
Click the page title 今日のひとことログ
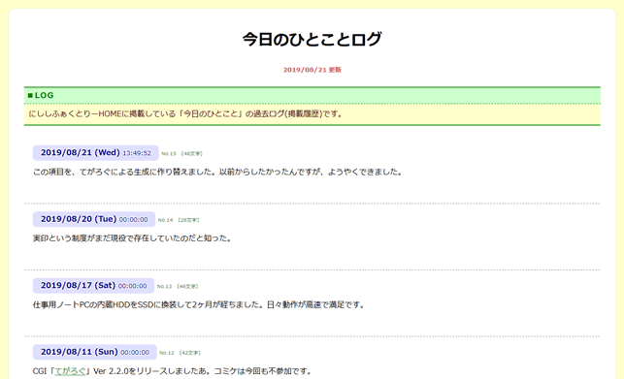312,39
